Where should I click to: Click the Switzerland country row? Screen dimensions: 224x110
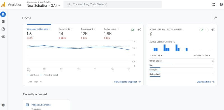click(x=181, y=74)
